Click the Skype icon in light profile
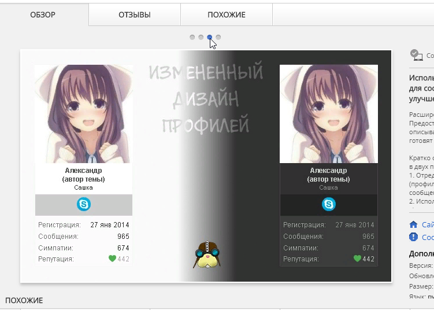The width and height of the screenshot is (434, 310). (84, 204)
